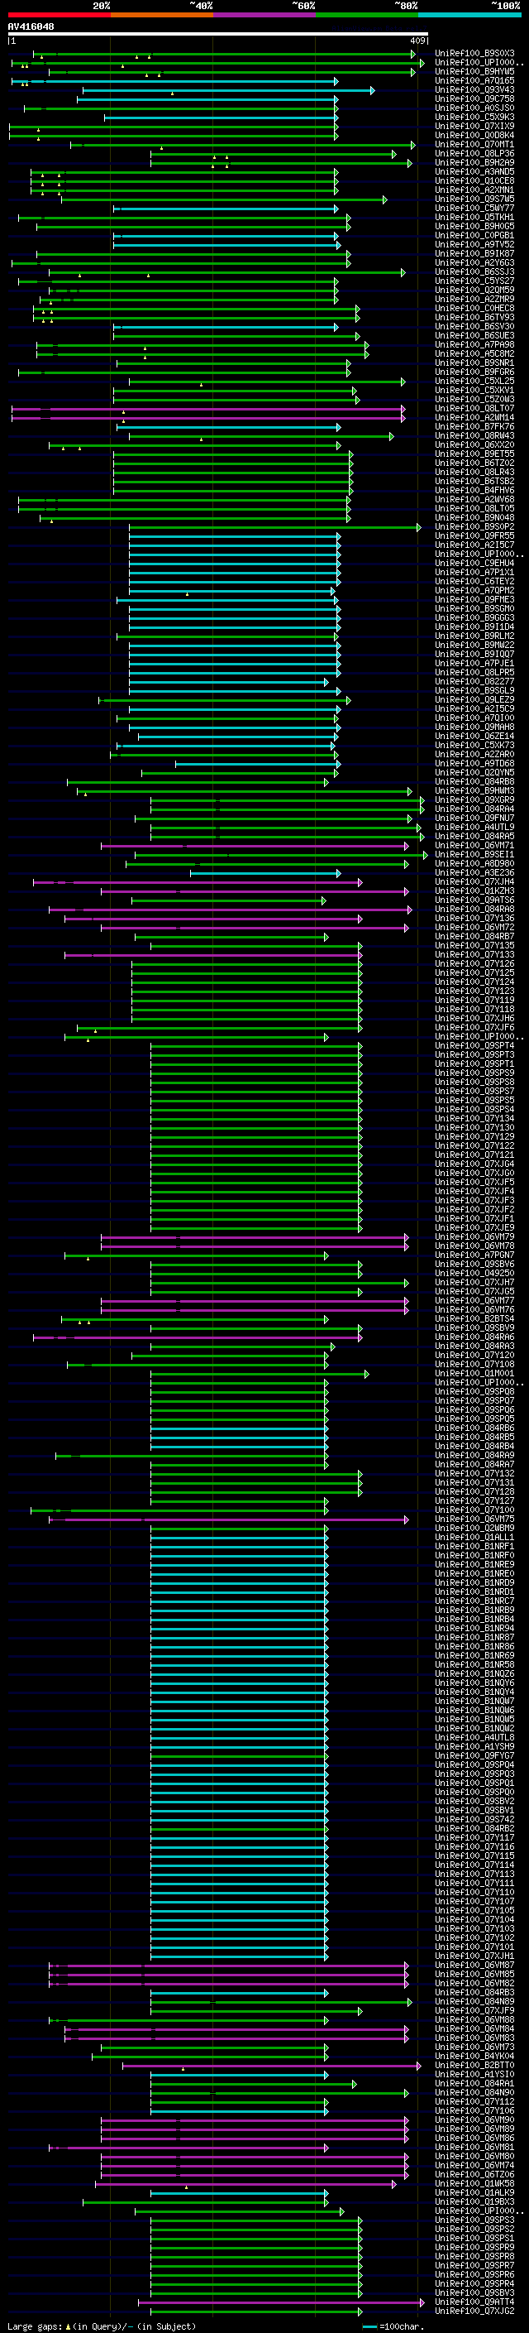529x2333 pixels.
Task: Select label UniRef100_Q1KZH3
Action: point(474,891)
